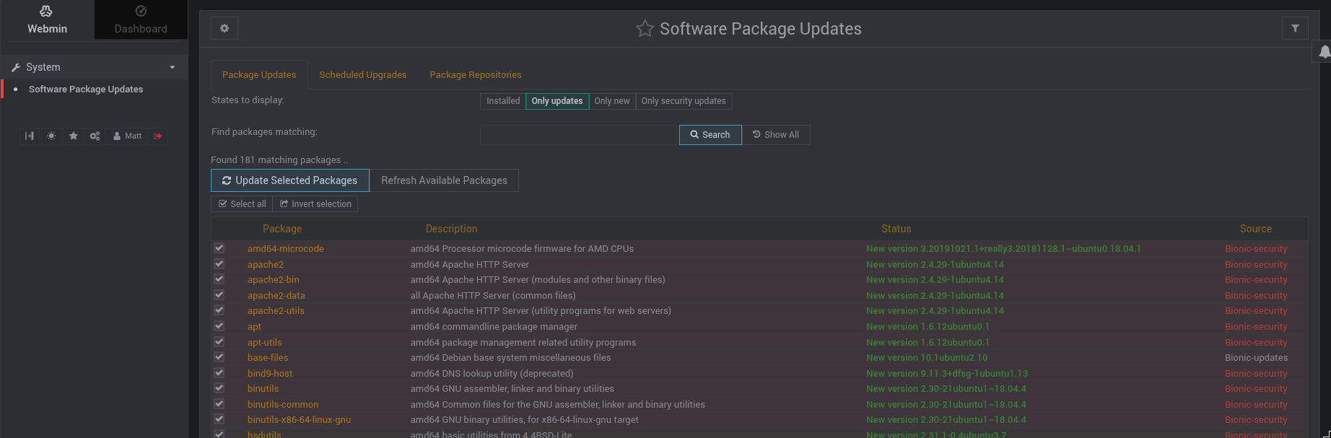Viewport: 1331px width, 438px height.
Task: Uncheck the apache2-bin checkbox
Action: 219,279
